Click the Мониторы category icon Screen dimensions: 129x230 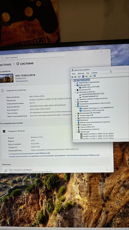click(x=78, y=120)
